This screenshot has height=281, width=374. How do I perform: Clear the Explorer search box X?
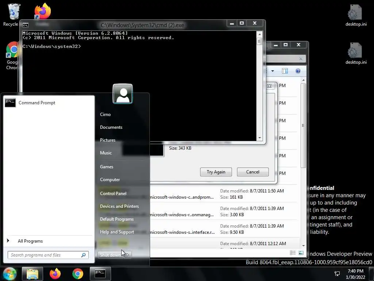[301, 59]
